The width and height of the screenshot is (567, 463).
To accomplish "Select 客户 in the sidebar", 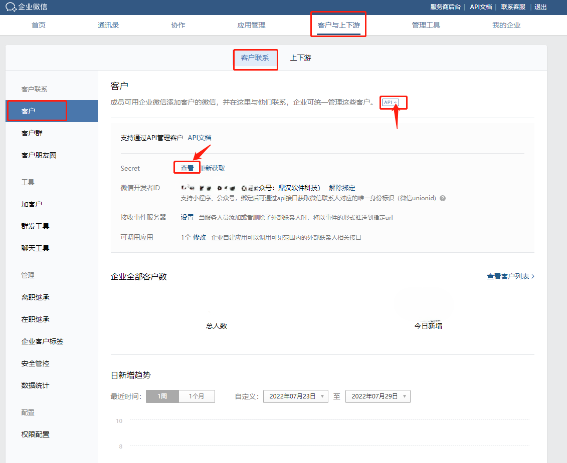I will [52, 111].
